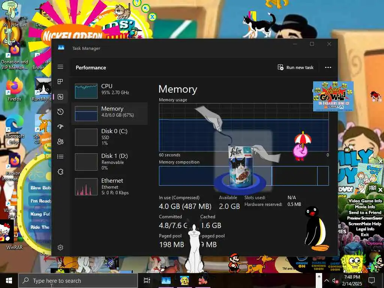Click Blow Bubbles button in SpongeBob widget
Viewport: 384px width, 288px height.
coord(40,188)
